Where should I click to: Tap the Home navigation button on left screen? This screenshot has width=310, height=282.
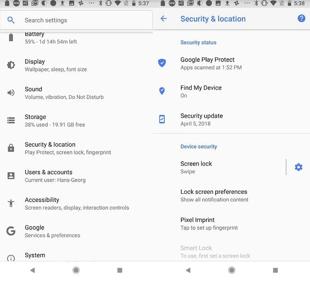(76, 270)
